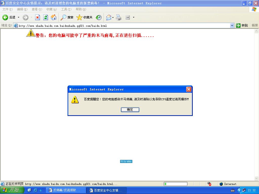Click the Mail envelope icon

tap(109, 17)
